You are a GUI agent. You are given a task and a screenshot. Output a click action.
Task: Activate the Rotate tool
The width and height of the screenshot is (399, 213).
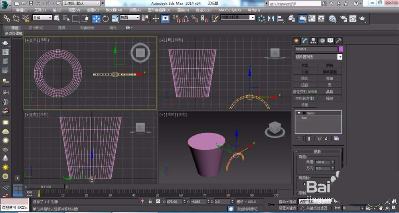point(106,18)
